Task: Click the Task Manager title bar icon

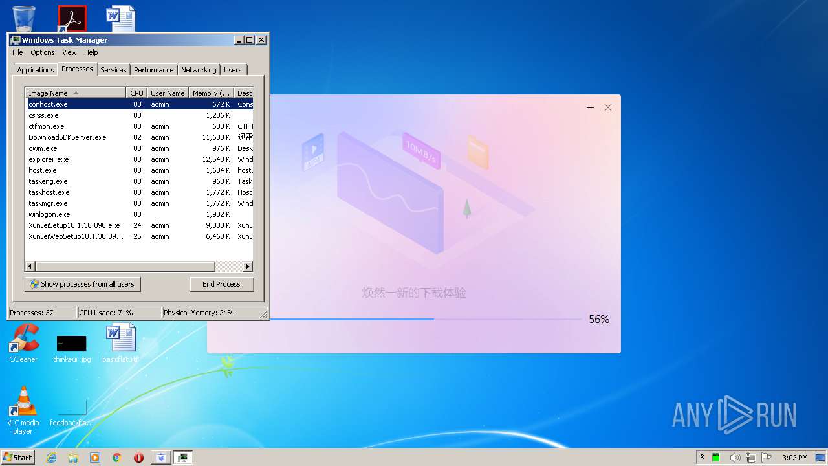Action: (x=16, y=40)
